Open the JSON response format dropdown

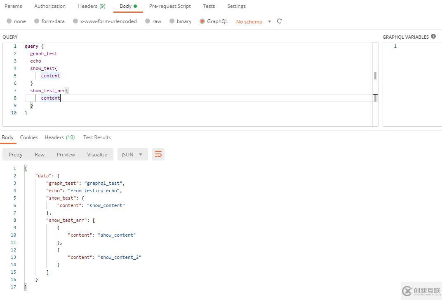[x=132, y=154]
